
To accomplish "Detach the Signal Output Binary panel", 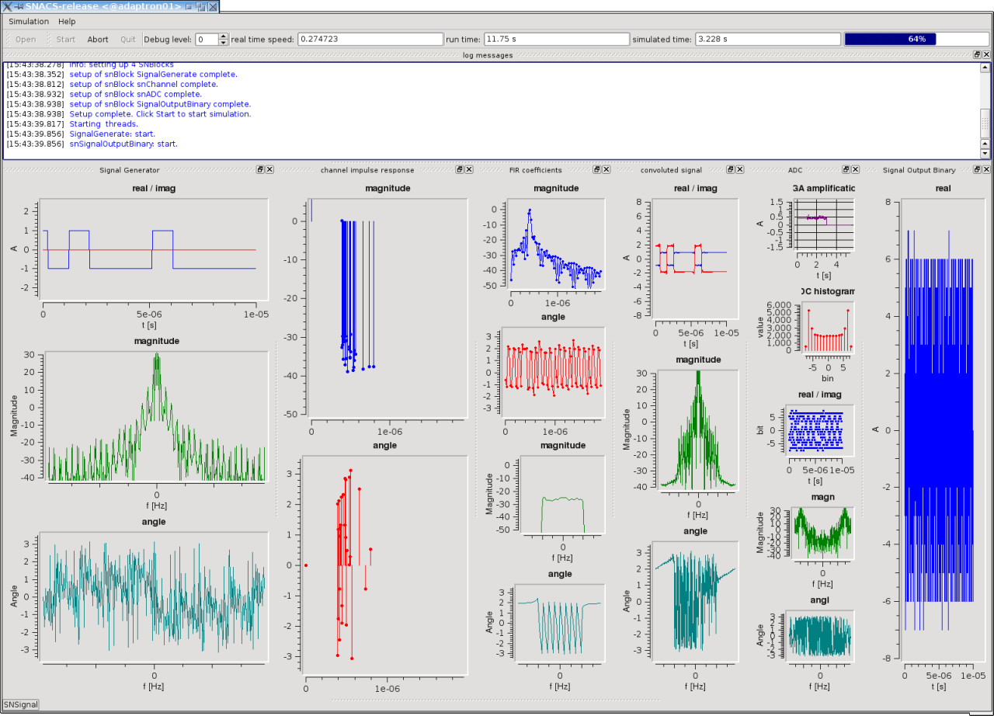I will coord(977,169).
